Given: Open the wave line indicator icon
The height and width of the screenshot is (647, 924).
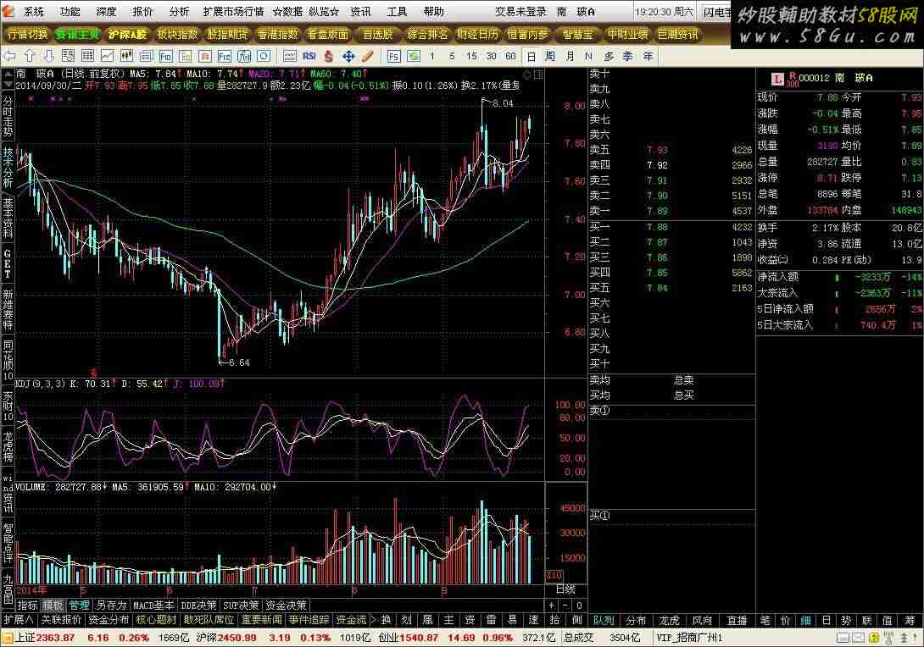Looking at the screenshot, I should 289,57.
